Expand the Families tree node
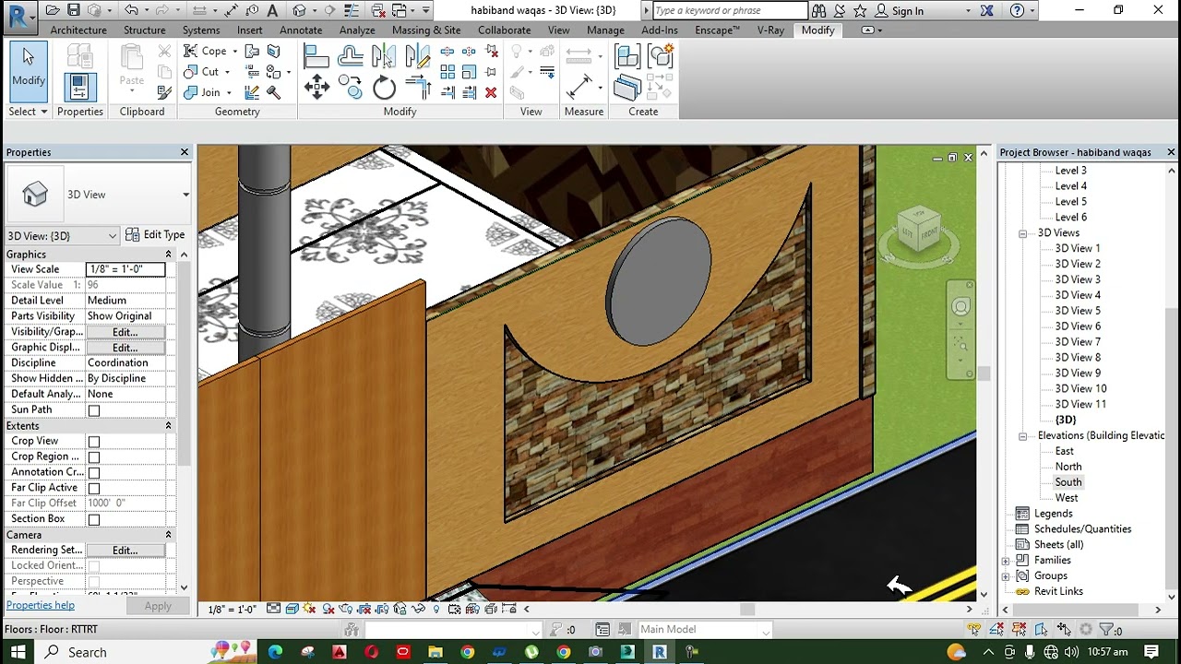The image size is (1181, 664). pyautogui.click(x=1006, y=561)
